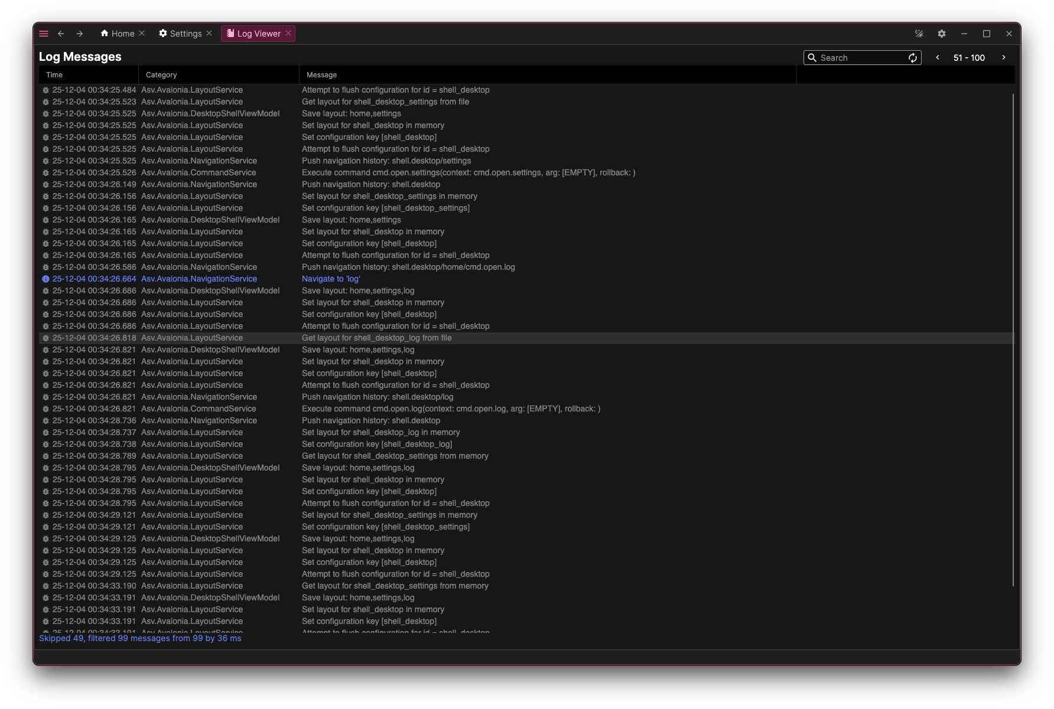Go to the previous page of log messages
This screenshot has width=1054, height=709.
point(937,57)
